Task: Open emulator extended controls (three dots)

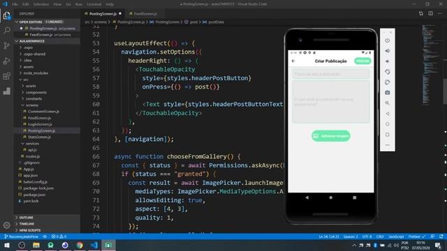Action: point(387,145)
